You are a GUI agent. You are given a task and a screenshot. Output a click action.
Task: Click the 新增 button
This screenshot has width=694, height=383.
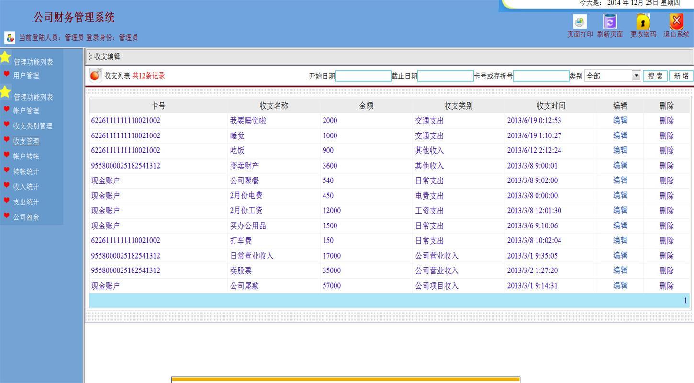click(681, 76)
